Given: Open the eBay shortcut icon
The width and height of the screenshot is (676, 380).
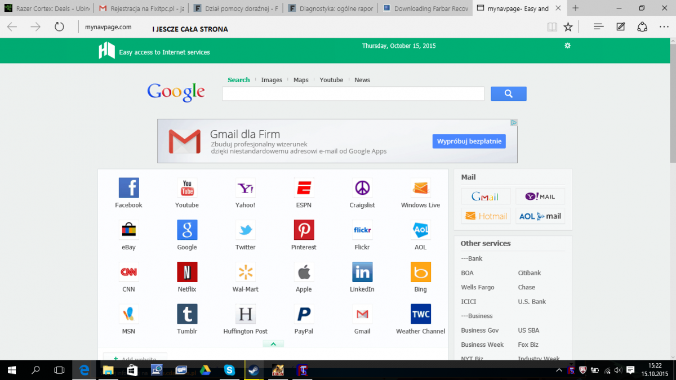Looking at the screenshot, I should [128, 230].
